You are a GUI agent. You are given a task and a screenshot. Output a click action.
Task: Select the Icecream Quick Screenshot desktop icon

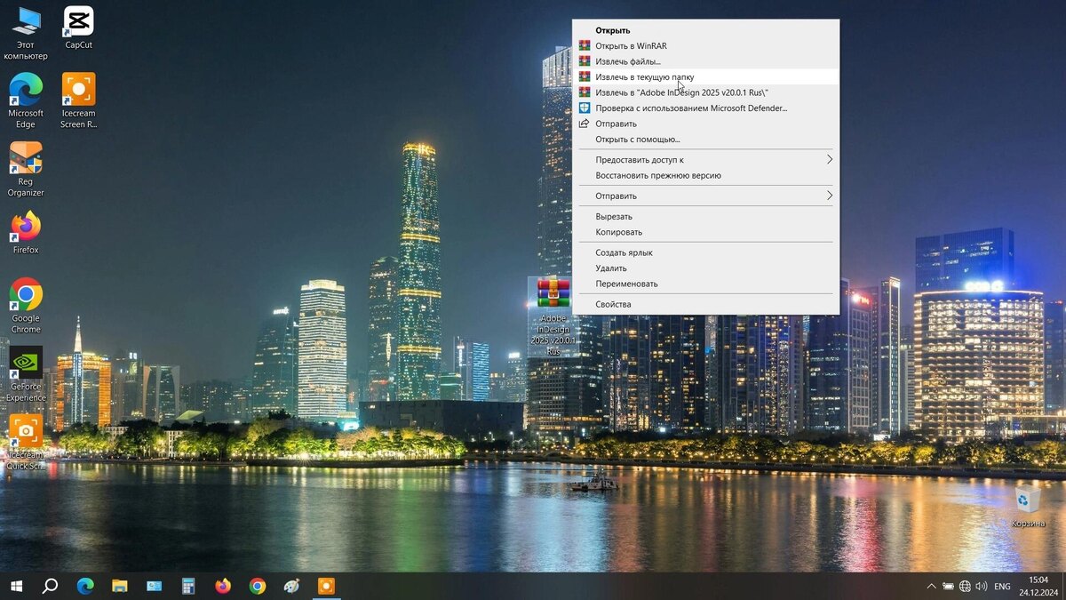click(x=26, y=443)
